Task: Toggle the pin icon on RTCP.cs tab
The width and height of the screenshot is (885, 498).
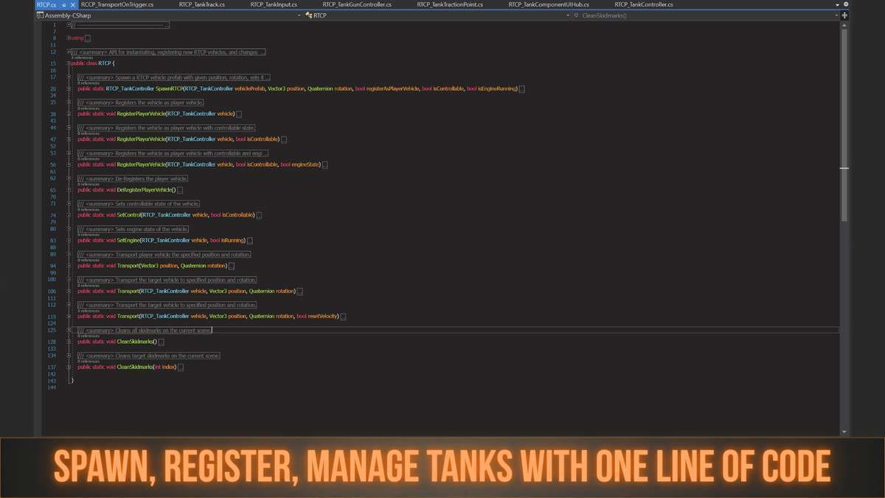Action: pos(65,4)
